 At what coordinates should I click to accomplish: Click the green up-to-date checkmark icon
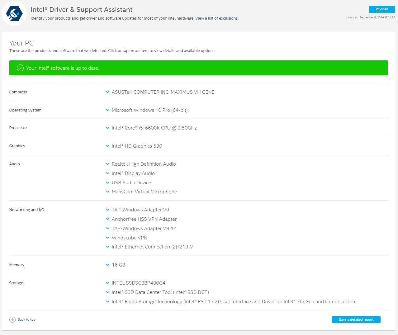point(20,68)
